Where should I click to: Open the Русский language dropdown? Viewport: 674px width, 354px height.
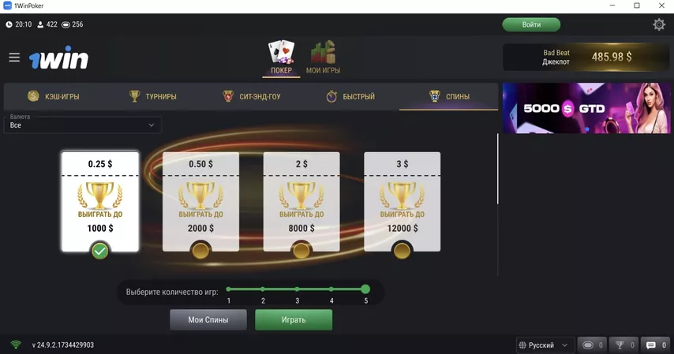(545, 345)
